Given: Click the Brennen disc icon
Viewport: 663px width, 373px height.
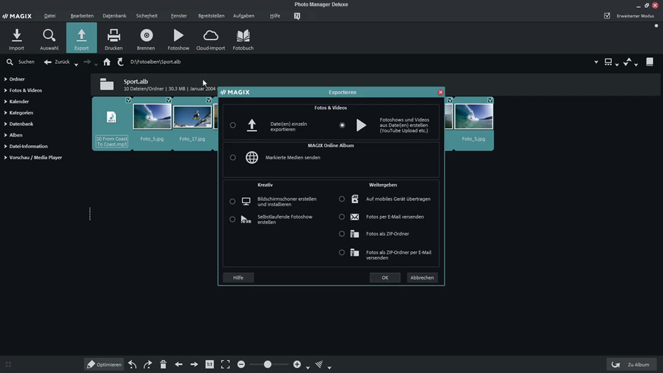Looking at the screenshot, I should click(146, 38).
